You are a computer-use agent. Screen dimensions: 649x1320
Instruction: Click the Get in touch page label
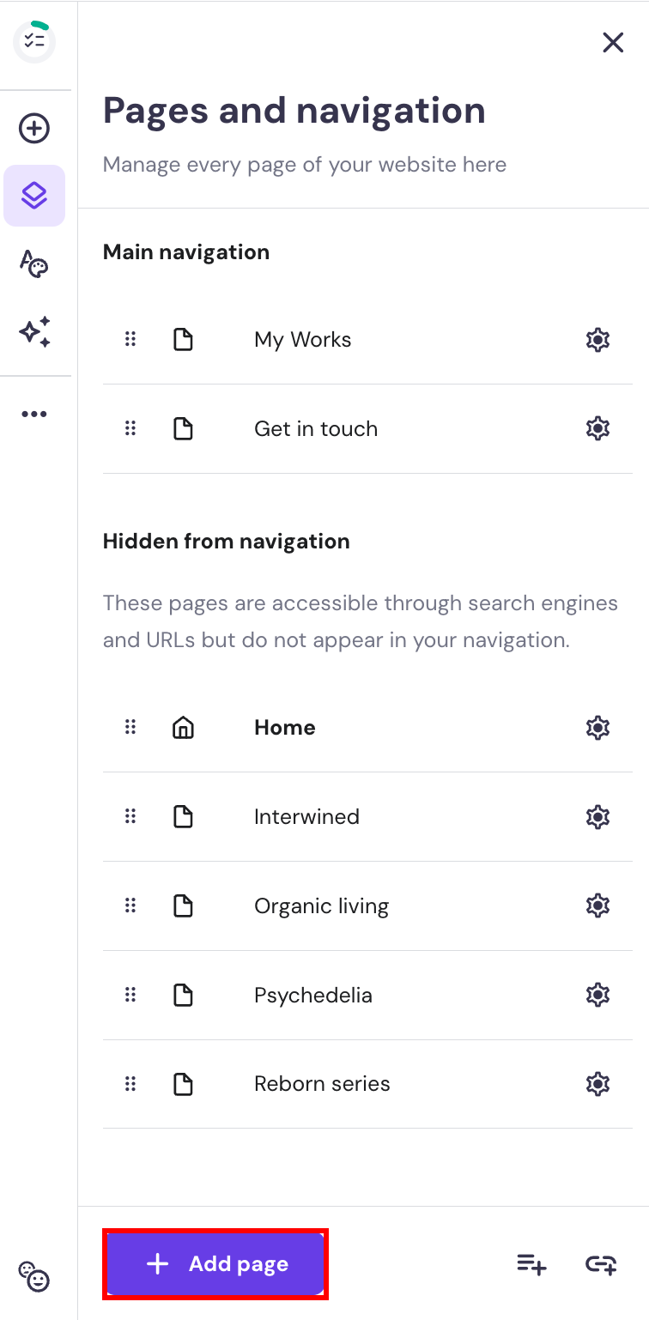point(315,428)
